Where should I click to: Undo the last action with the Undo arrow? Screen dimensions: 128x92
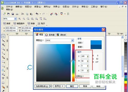37,14
